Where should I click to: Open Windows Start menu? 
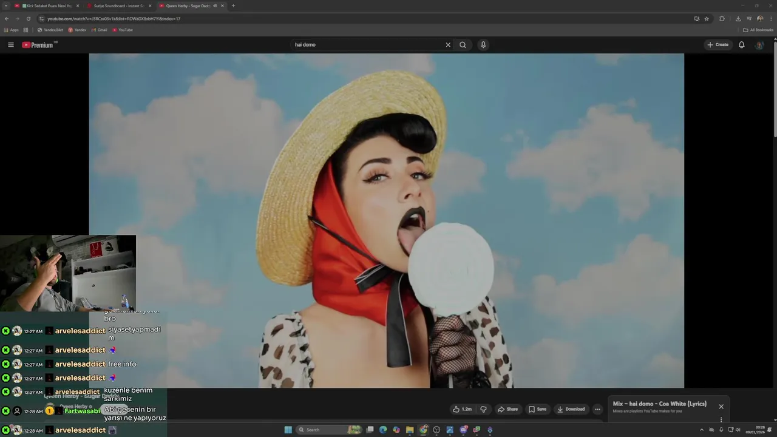(288, 430)
